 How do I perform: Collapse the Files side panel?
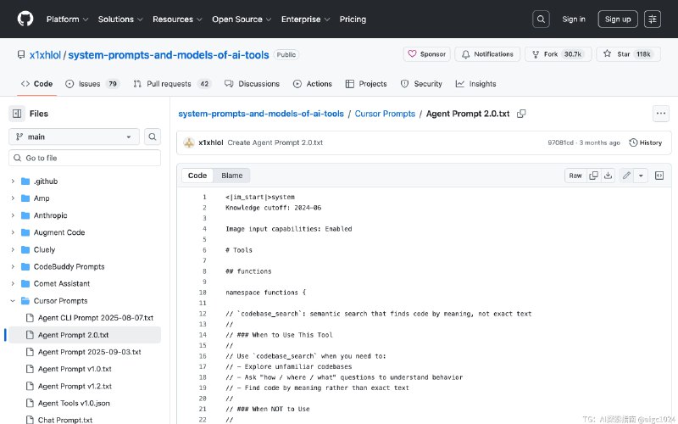coord(17,114)
